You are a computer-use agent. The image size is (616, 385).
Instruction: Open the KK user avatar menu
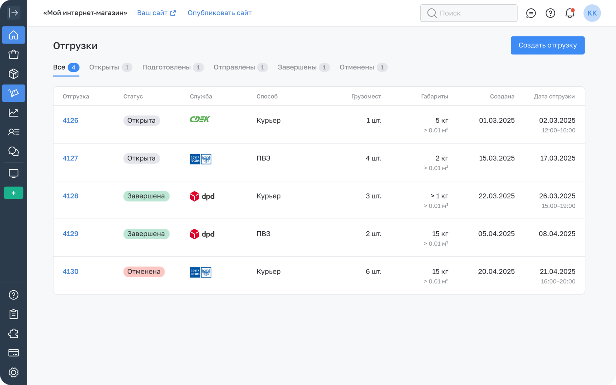(x=592, y=13)
